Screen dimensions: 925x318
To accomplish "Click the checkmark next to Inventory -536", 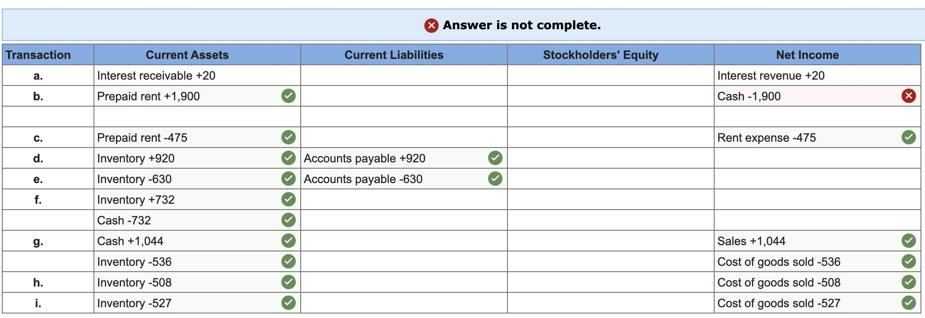I will coord(288,261).
